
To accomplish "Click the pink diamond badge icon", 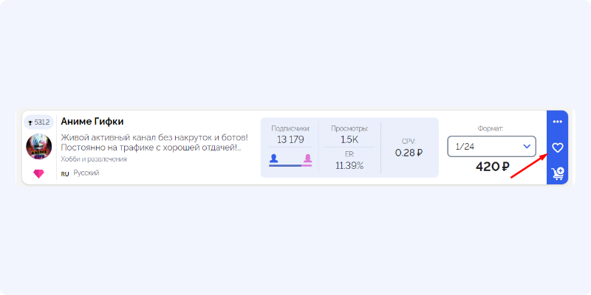I will pos(38,174).
